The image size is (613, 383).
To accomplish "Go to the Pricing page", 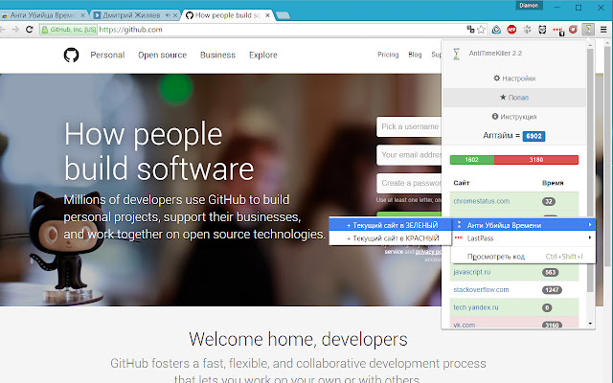I will coord(388,55).
